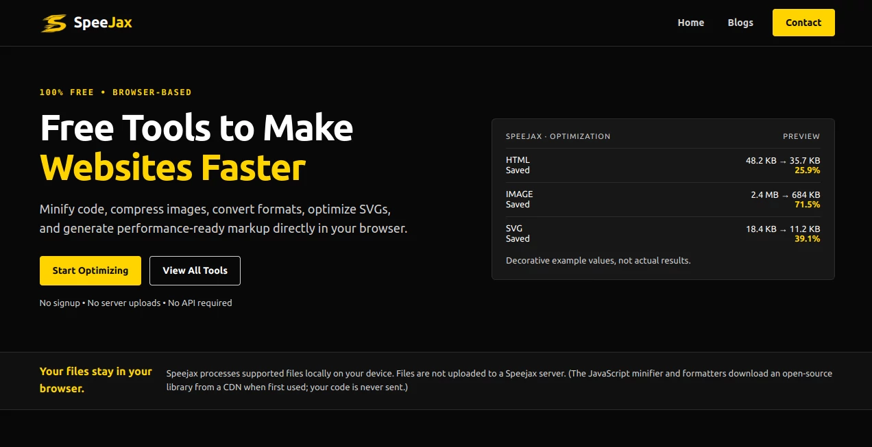The height and width of the screenshot is (447, 872).
Task: Click the "48.2 KB → 35.7 KB" value
Action: [783, 160]
